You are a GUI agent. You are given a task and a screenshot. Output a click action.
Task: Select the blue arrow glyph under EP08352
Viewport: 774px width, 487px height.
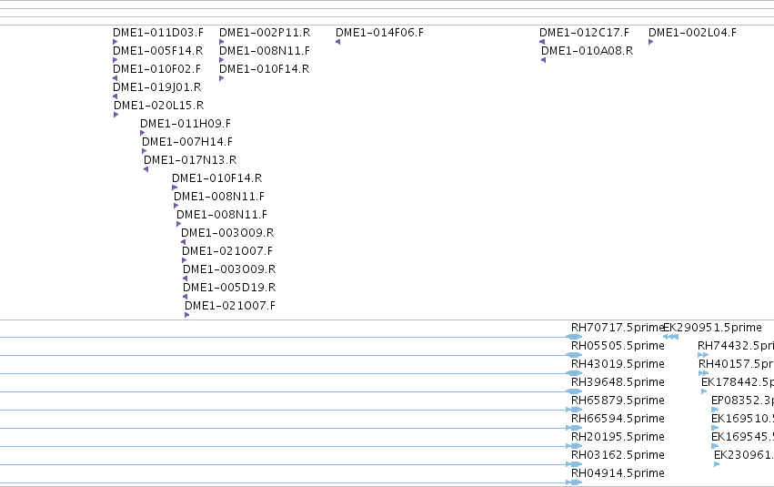tap(715, 410)
